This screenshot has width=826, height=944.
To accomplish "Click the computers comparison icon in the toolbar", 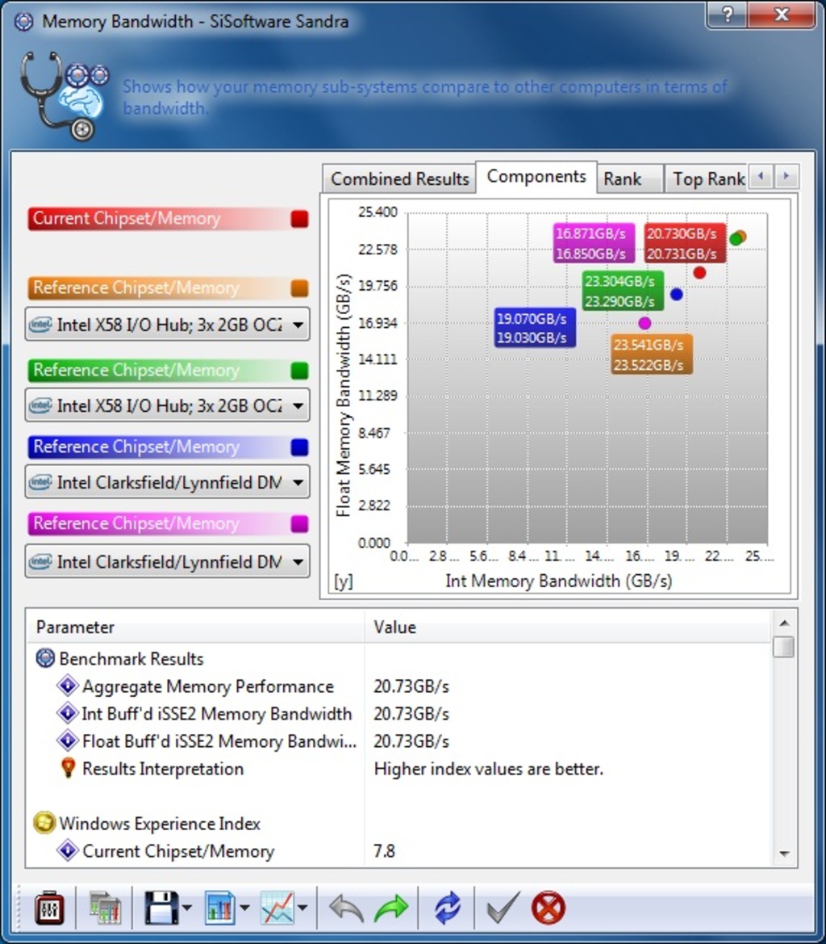I will click(106, 908).
